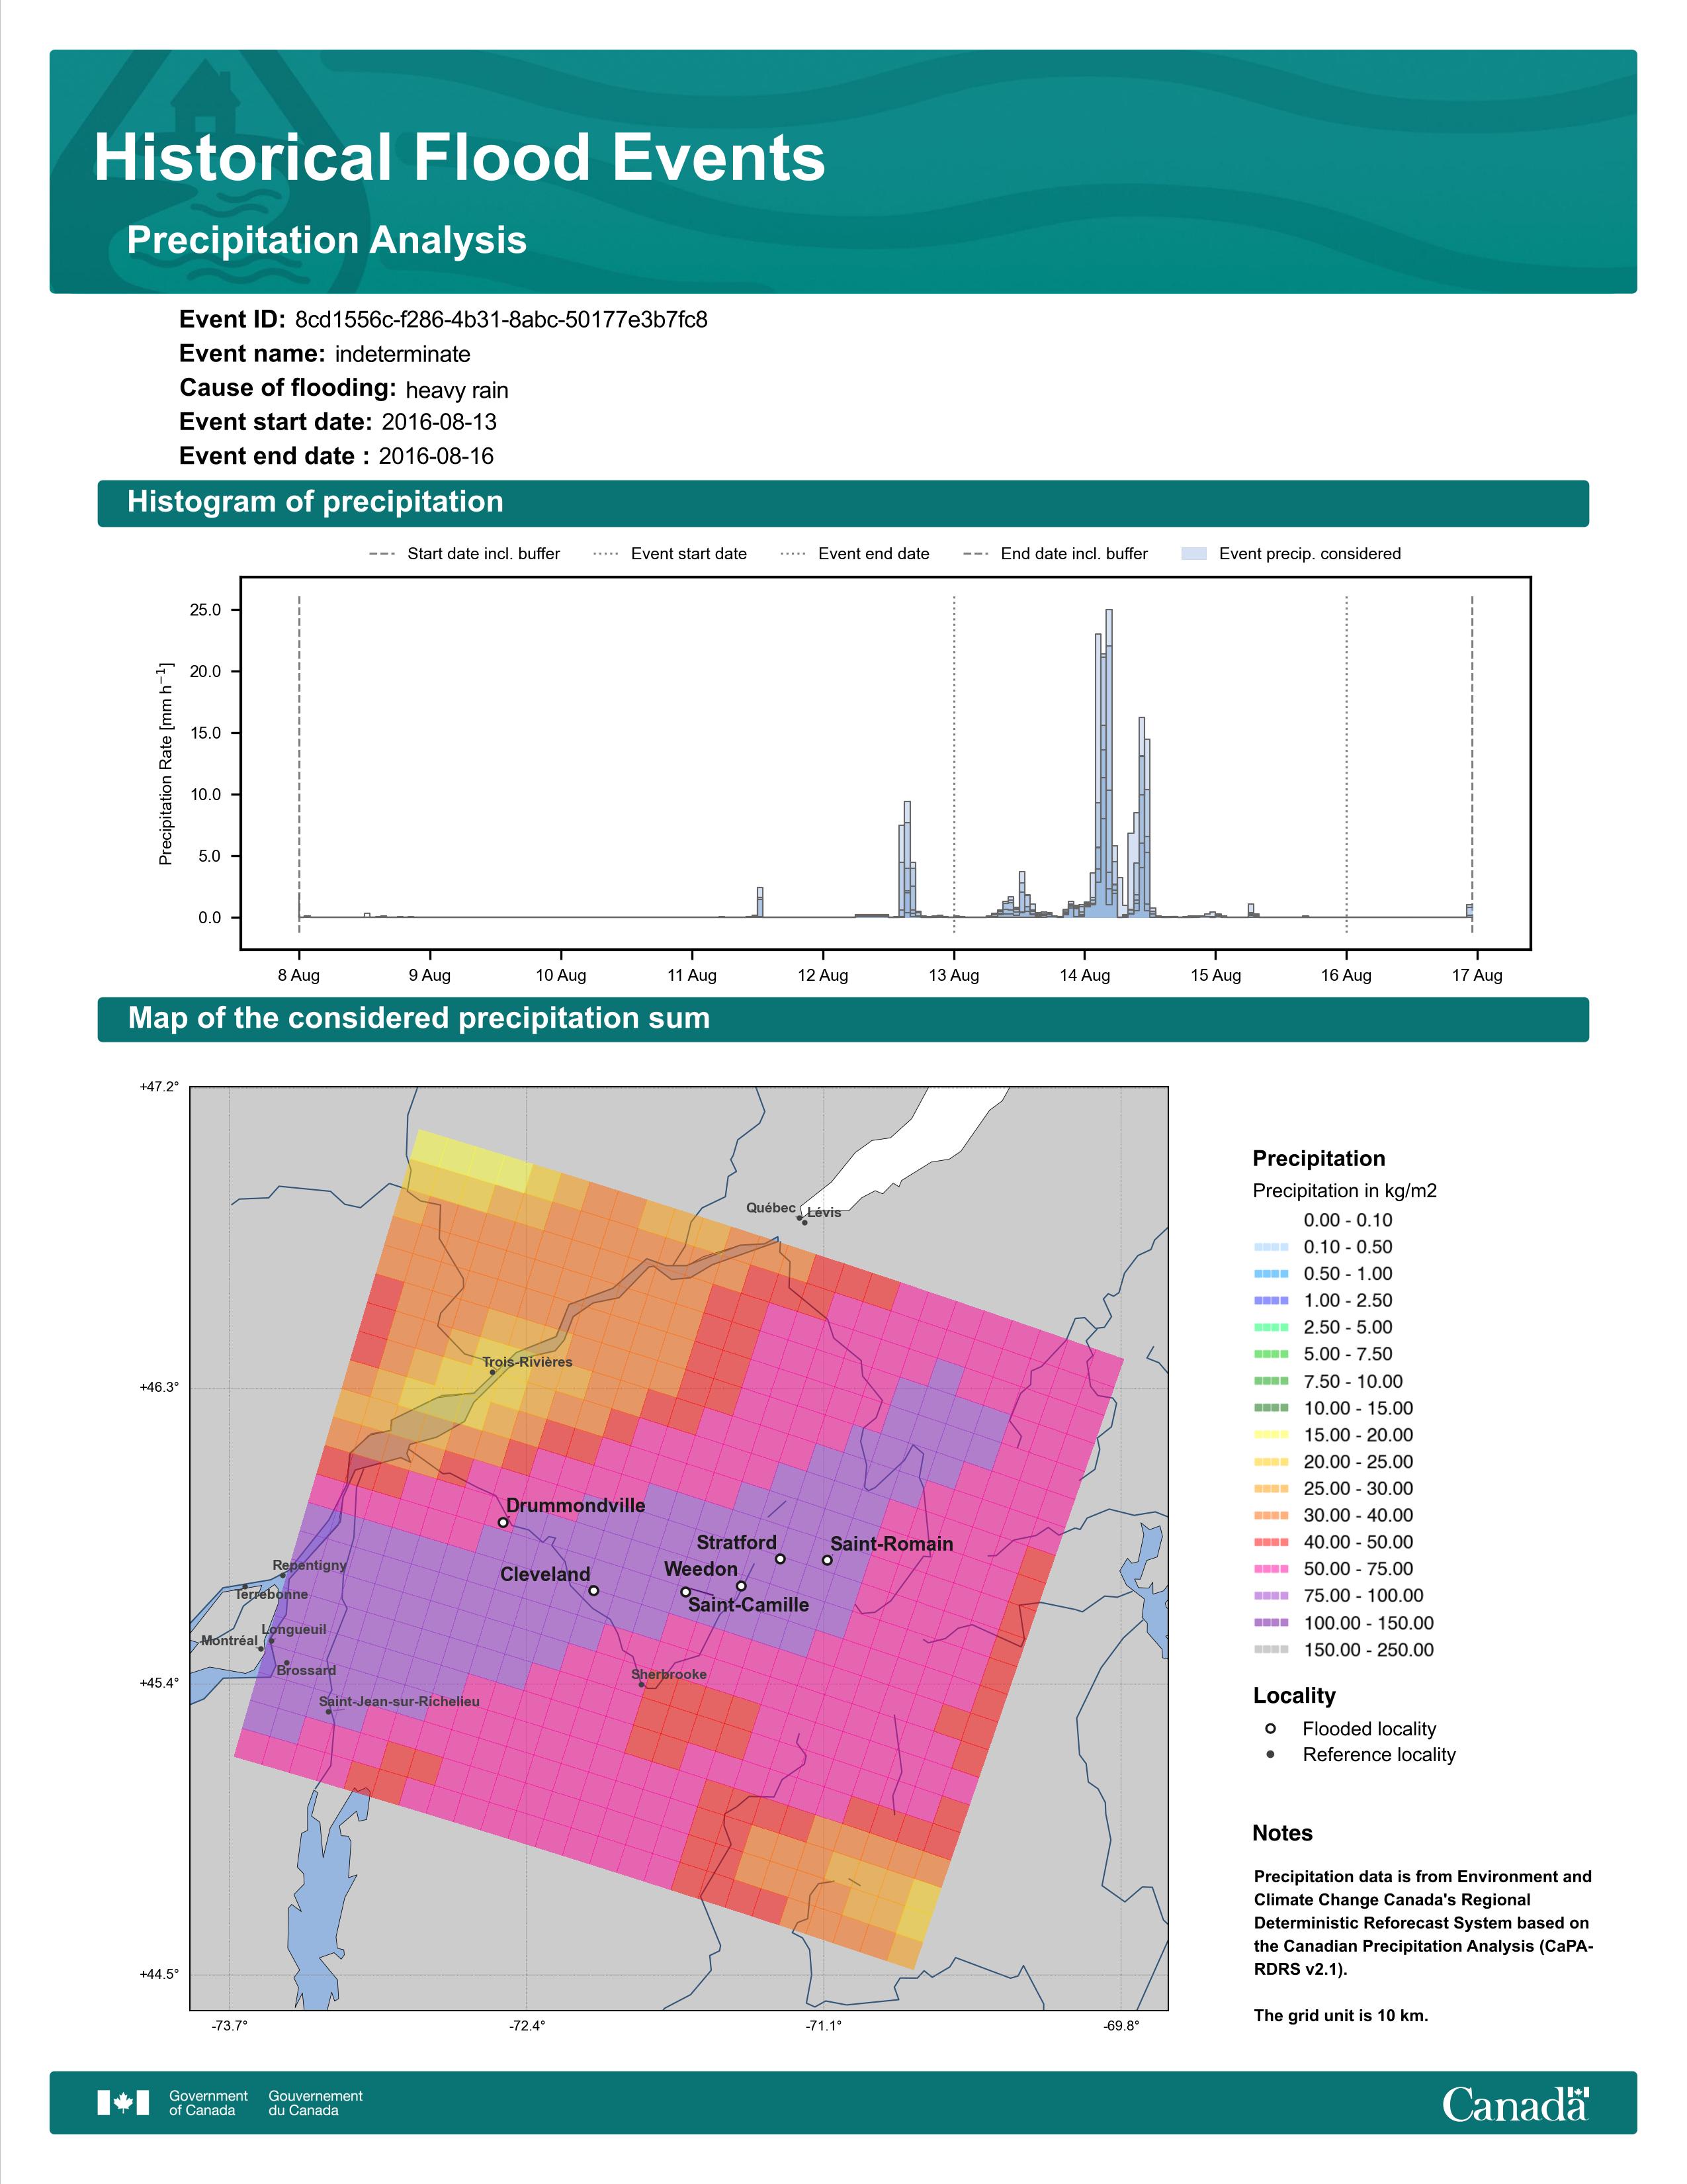The height and width of the screenshot is (2184, 1687).
Task: Click the 'End date incl. buffer' legend entry
Action: pos(1055,554)
